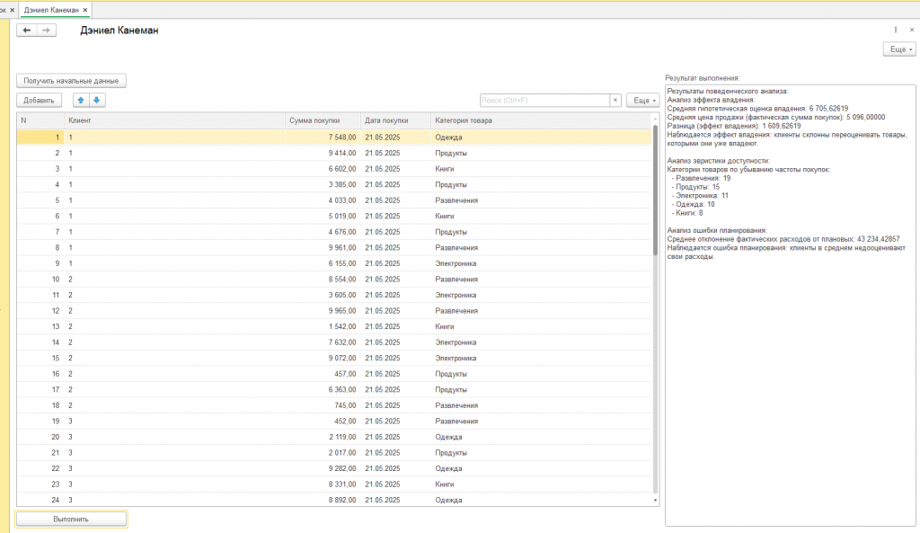The width and height of the screenshot is (920, 533).
Task: Click the Клиент cell in row 10
Action: tap(174, 280)
